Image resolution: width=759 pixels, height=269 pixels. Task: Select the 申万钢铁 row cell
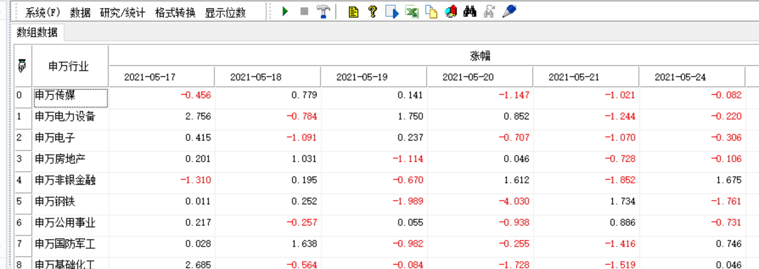(69, 202)
